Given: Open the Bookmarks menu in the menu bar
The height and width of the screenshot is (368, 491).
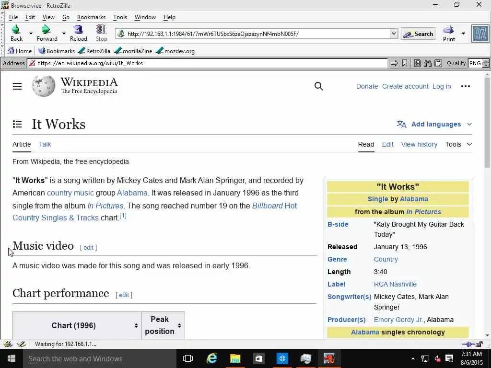Looking at the screenshot, I should point(91,17).
